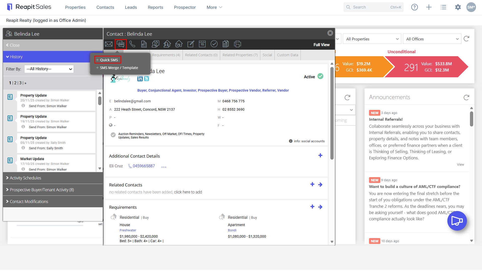Refresh the Announcements panel

(466, 97)
